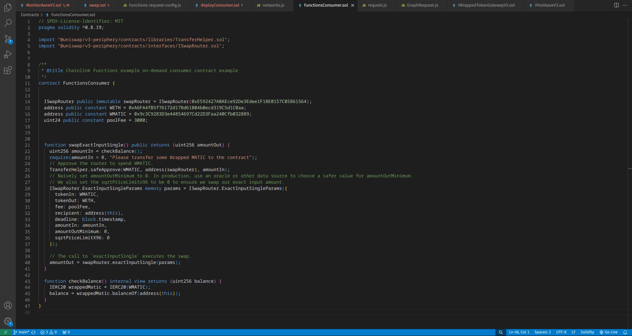Image resolution: width=632 pixels, height=336 pixels.
Task: Go to line via Ln 48, Col 1
Action: click(519, 332)
